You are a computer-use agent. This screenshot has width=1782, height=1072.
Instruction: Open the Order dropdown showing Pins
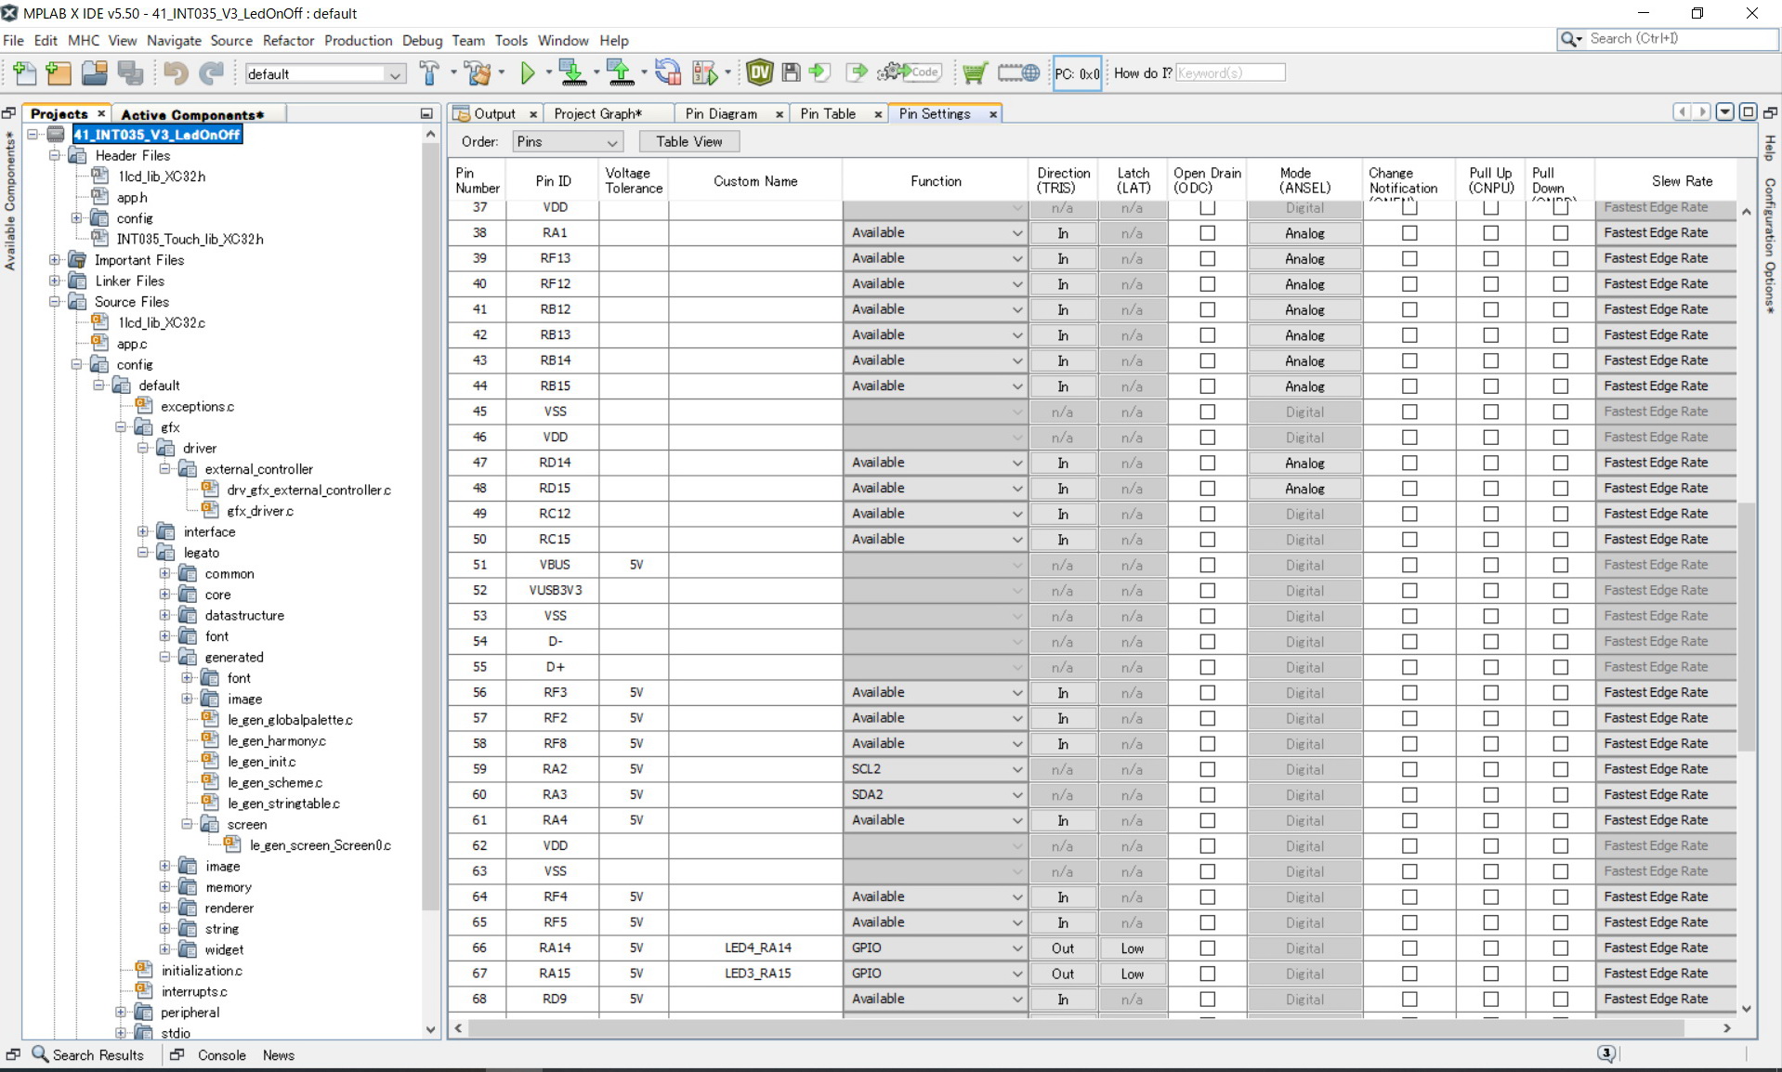tap(567, 142)
